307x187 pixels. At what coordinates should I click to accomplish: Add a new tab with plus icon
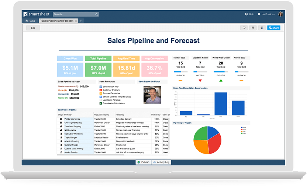81,21
